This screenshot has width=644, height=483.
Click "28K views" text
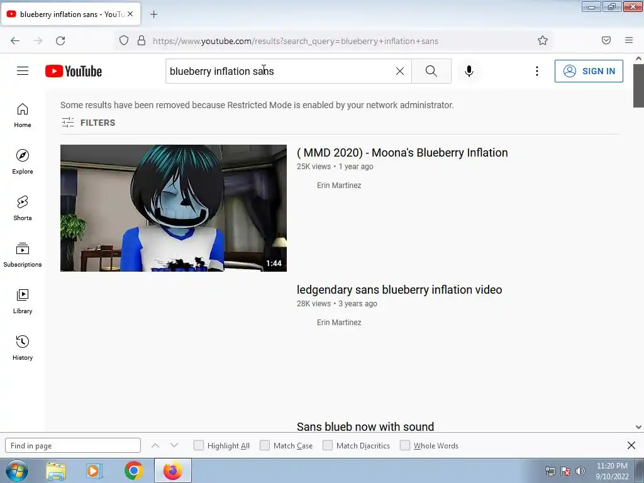pos(314,304)
